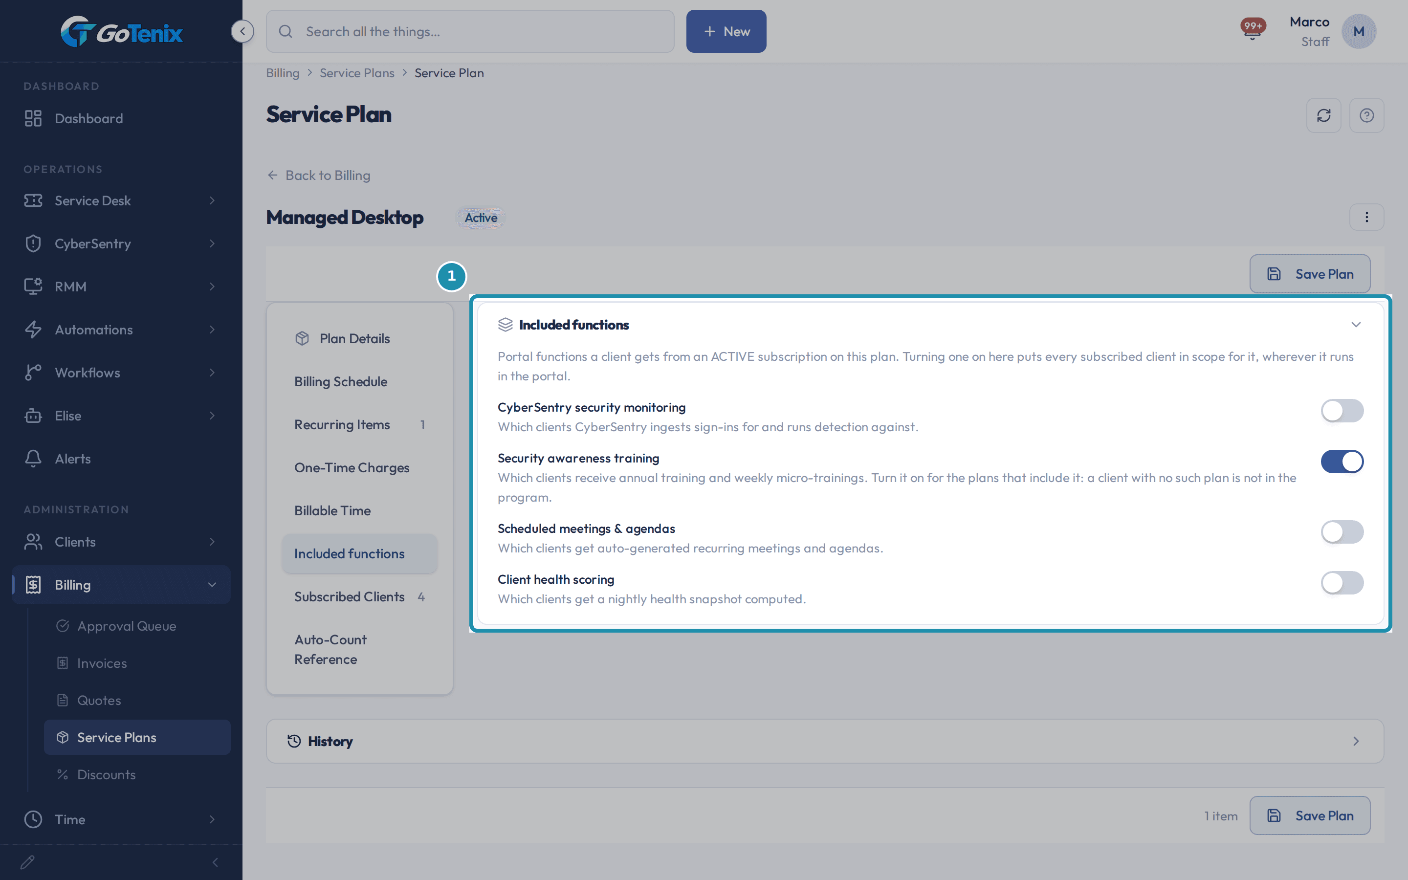Click the GoTenix logo

pos(121,31)
